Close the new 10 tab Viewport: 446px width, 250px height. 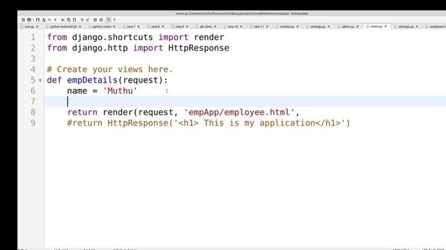241,26
